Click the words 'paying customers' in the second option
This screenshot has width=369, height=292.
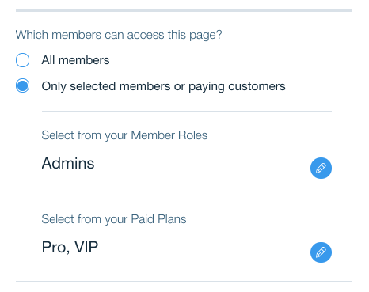click(237, 87)
